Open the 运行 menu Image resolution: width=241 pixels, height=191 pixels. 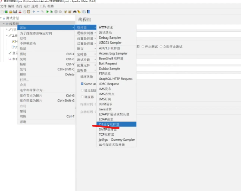point(27,6)
